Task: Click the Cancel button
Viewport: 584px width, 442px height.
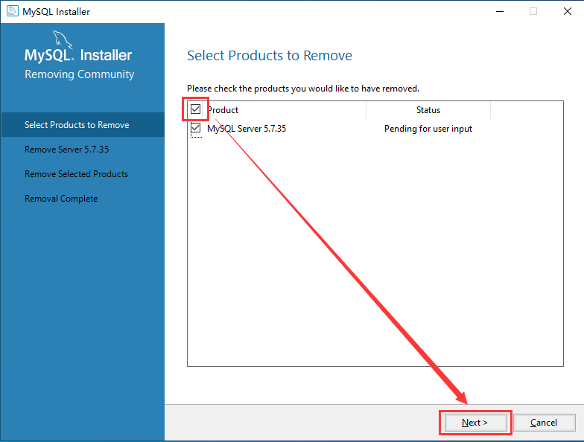Action: [544, 423]
